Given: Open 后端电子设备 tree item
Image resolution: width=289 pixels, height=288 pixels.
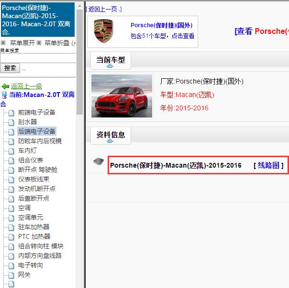Looking at the screenshot, I should [37, 131].
